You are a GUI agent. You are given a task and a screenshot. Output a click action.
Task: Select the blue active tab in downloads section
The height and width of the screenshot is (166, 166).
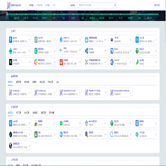(10, 82)
